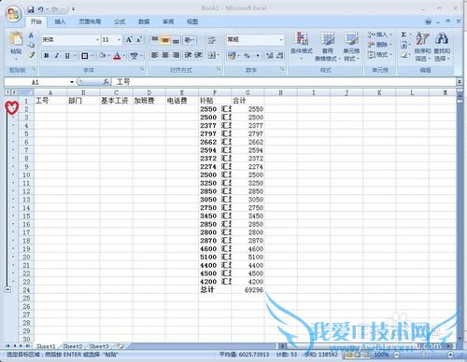Viewport: 467px width, 362px height.
Task: Decrease font size with the smaller A
Action: pos(139,39)
